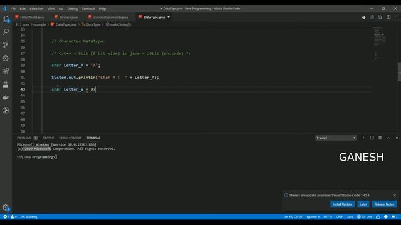Image resolution: width=401 pixels, height=225 pixels.
Task: Open the Docker whale view
Action: pyautogui.click(x=6, y=97)
